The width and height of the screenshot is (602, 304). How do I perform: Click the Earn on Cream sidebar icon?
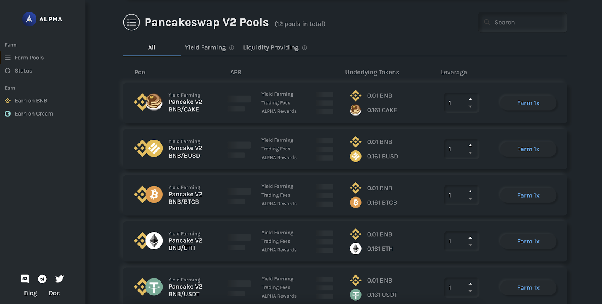8,114
